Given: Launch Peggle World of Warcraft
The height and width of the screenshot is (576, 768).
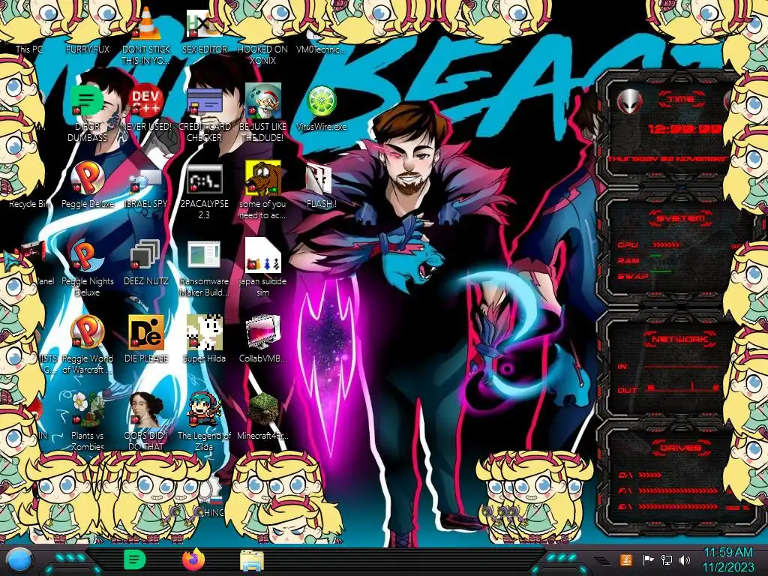Looking at the screenshot, I should (x=87, y=332).
